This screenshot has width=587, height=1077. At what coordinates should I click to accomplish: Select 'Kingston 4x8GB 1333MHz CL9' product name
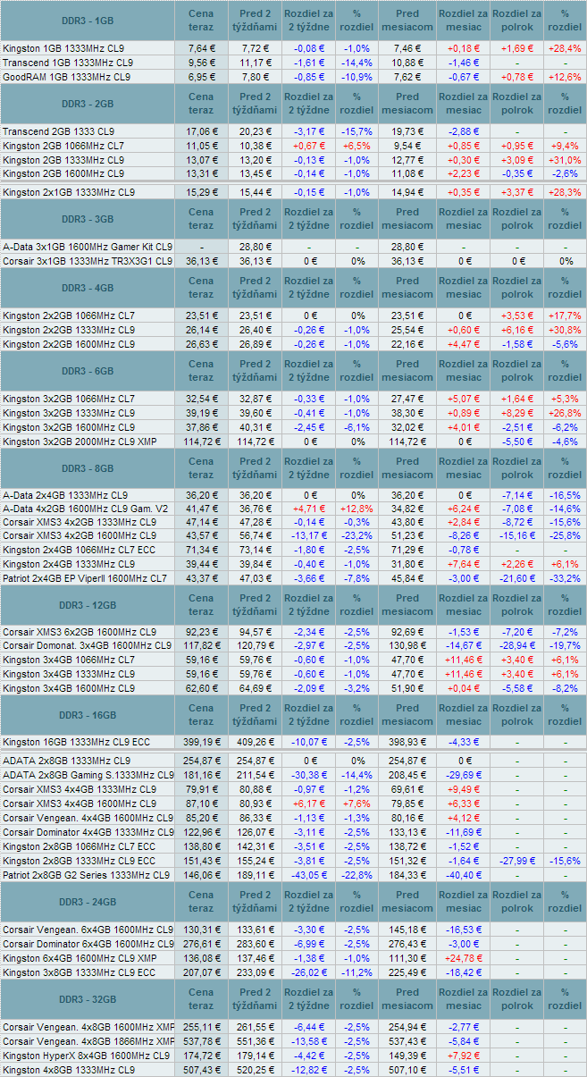click(x=69, y=1069)
